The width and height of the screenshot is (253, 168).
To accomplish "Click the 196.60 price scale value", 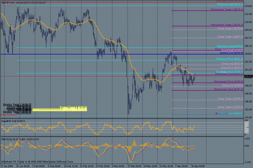I will click(x=248, y=94).
